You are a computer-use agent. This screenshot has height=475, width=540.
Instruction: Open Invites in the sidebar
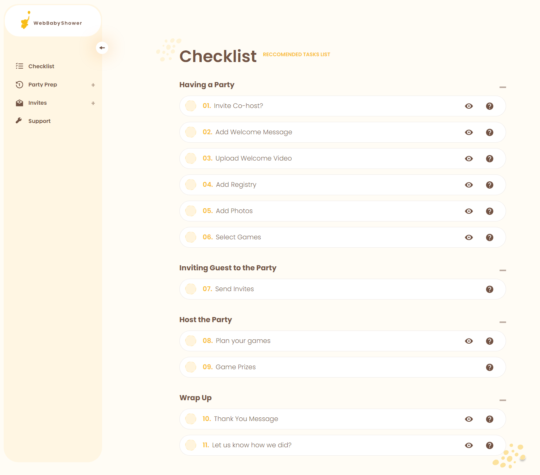click(38, 103)
